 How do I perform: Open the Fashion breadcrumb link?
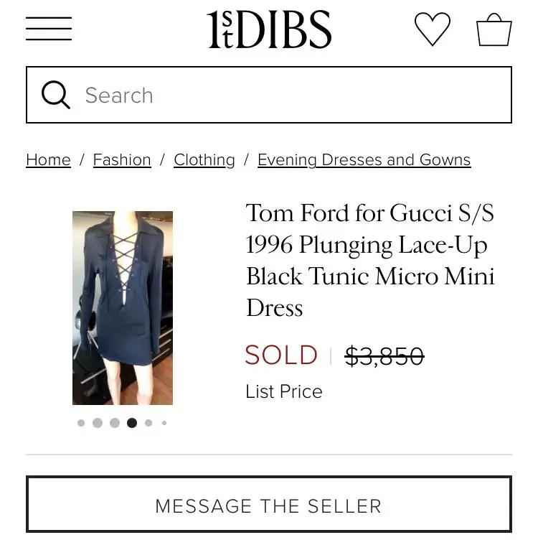pos(122,160)
